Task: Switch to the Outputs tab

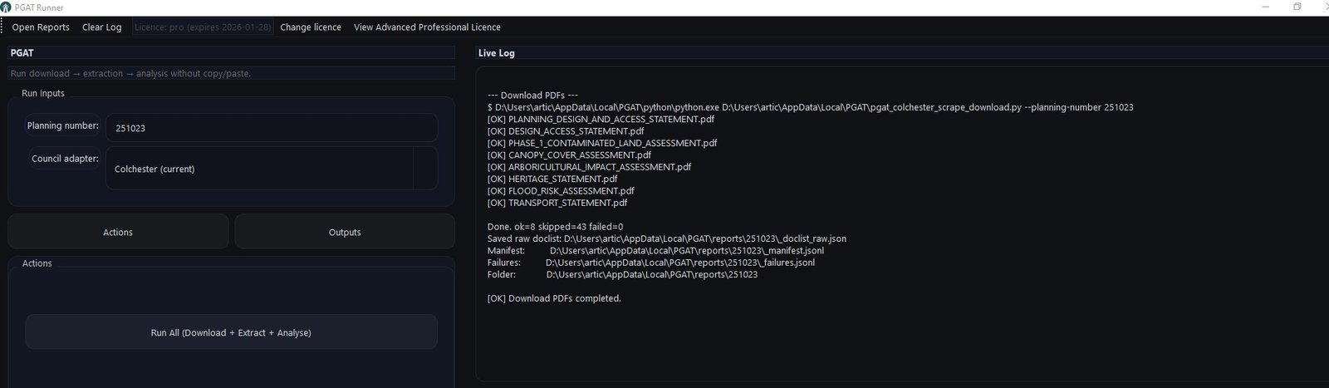Action: [345, 232]
